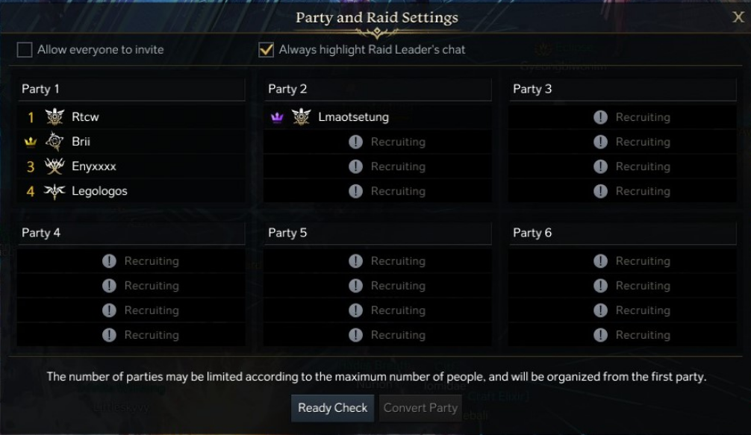Screen dimensions: 751x435
Task: Close the Party and Raid Settings window
Action: 738,17
